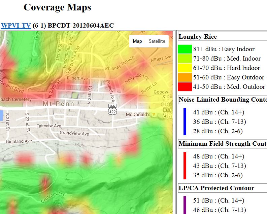Click the Coverage Maps page heading
The height and width of the screenshot is (214, 267).
57,7
